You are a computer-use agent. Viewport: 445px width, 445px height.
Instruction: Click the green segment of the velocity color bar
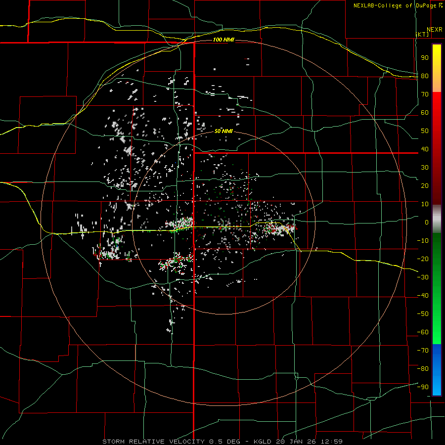point(437,288)
